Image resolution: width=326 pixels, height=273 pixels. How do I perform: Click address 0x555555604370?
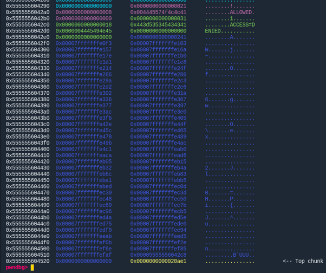[28, 93]
